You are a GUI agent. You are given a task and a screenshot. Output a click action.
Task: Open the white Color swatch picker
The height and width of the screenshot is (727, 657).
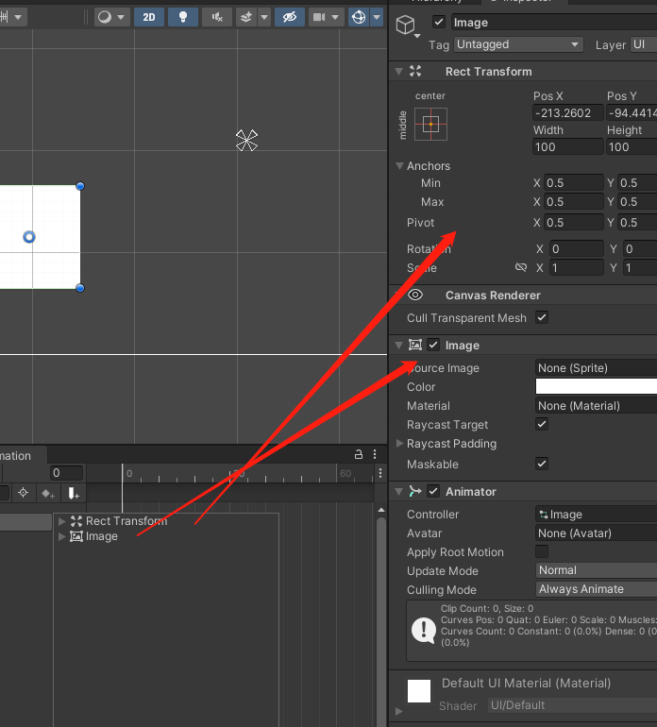(597, 386)
